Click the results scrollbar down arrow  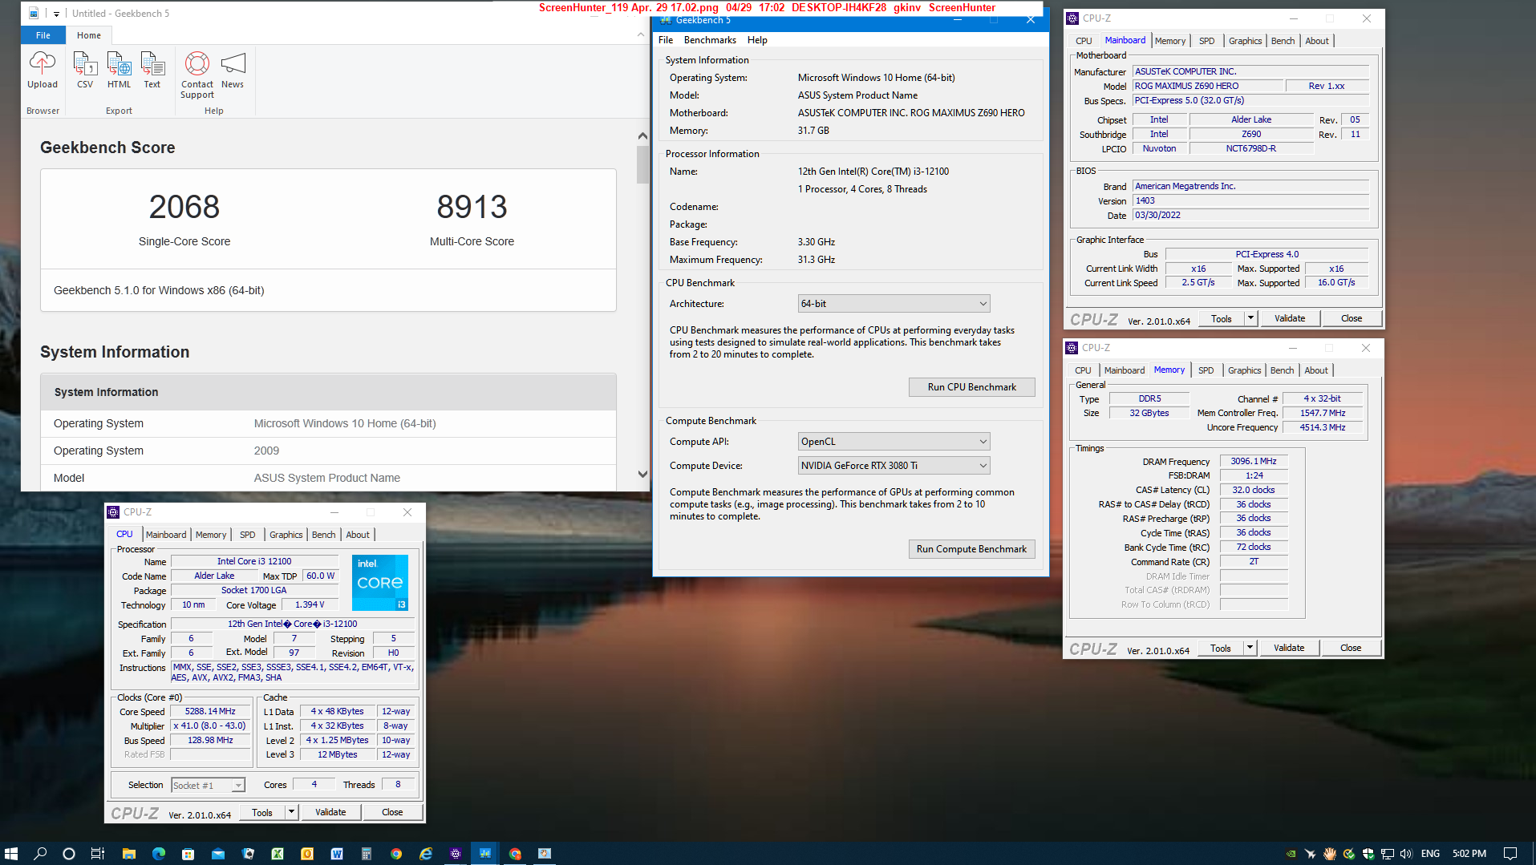pyautogui.click(x=642, y=474)
